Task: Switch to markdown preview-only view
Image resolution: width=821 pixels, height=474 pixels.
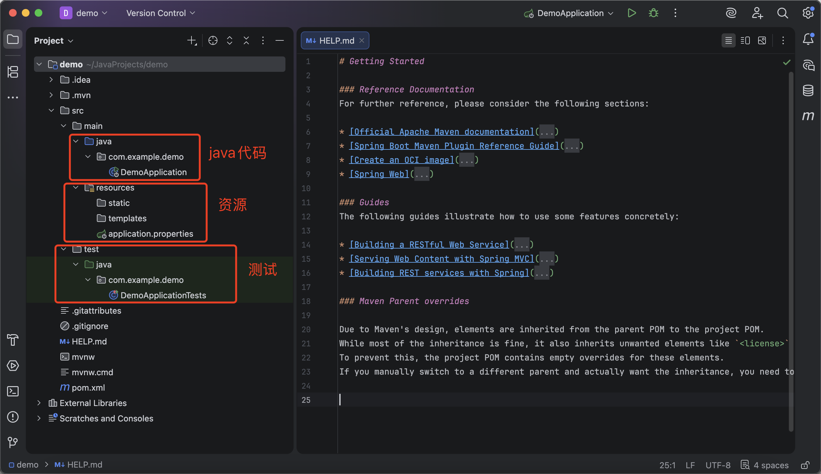Action: pos(762,40)
